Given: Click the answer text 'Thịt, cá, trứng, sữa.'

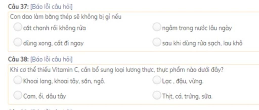Looking at the screenshot, I should (187, 96).
